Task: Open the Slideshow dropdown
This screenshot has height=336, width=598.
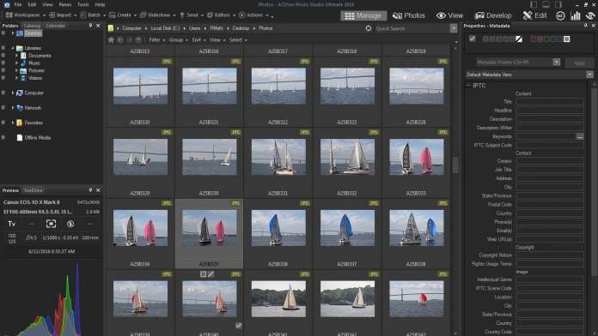Action: click(157, 15)
